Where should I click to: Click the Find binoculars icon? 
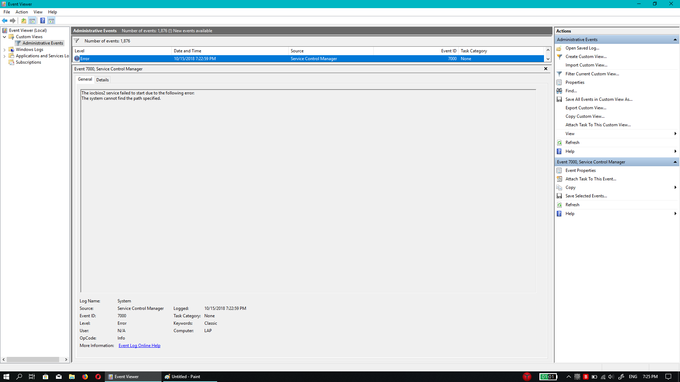tap(559, 91)
